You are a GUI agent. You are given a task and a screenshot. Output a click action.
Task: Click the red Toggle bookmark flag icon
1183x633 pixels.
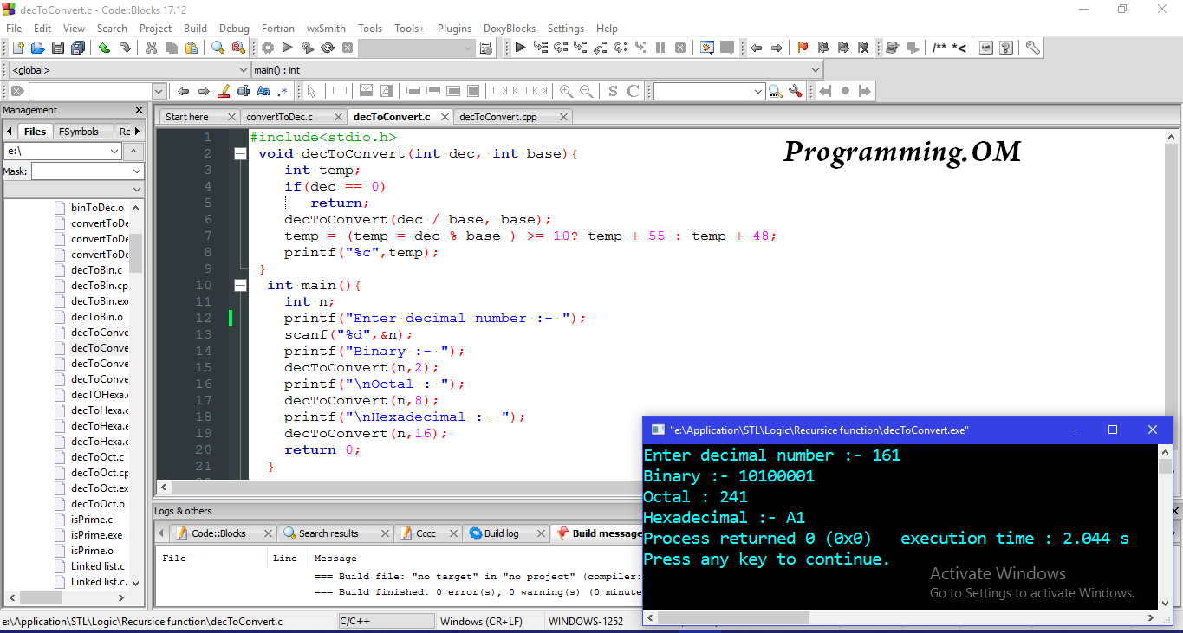tap(803, 48)
